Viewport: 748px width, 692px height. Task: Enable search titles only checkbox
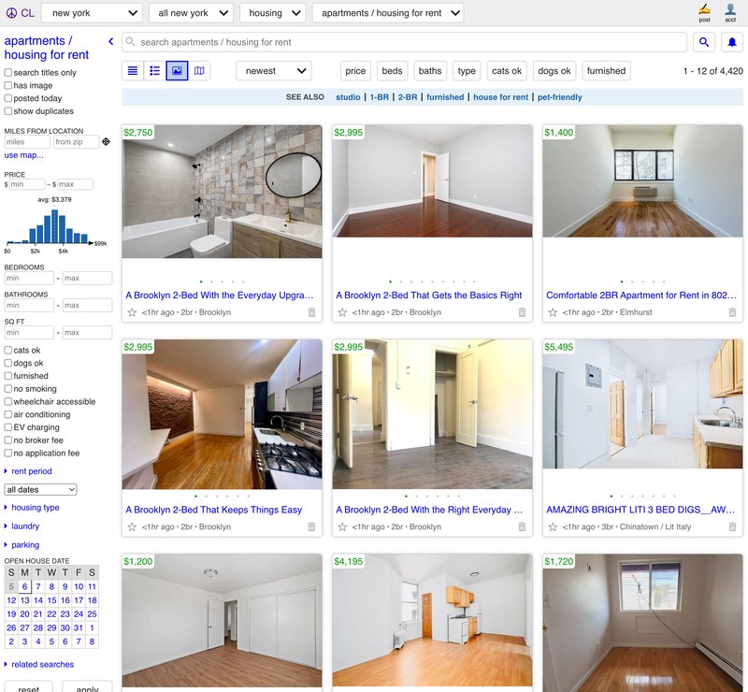pos(8,73)
